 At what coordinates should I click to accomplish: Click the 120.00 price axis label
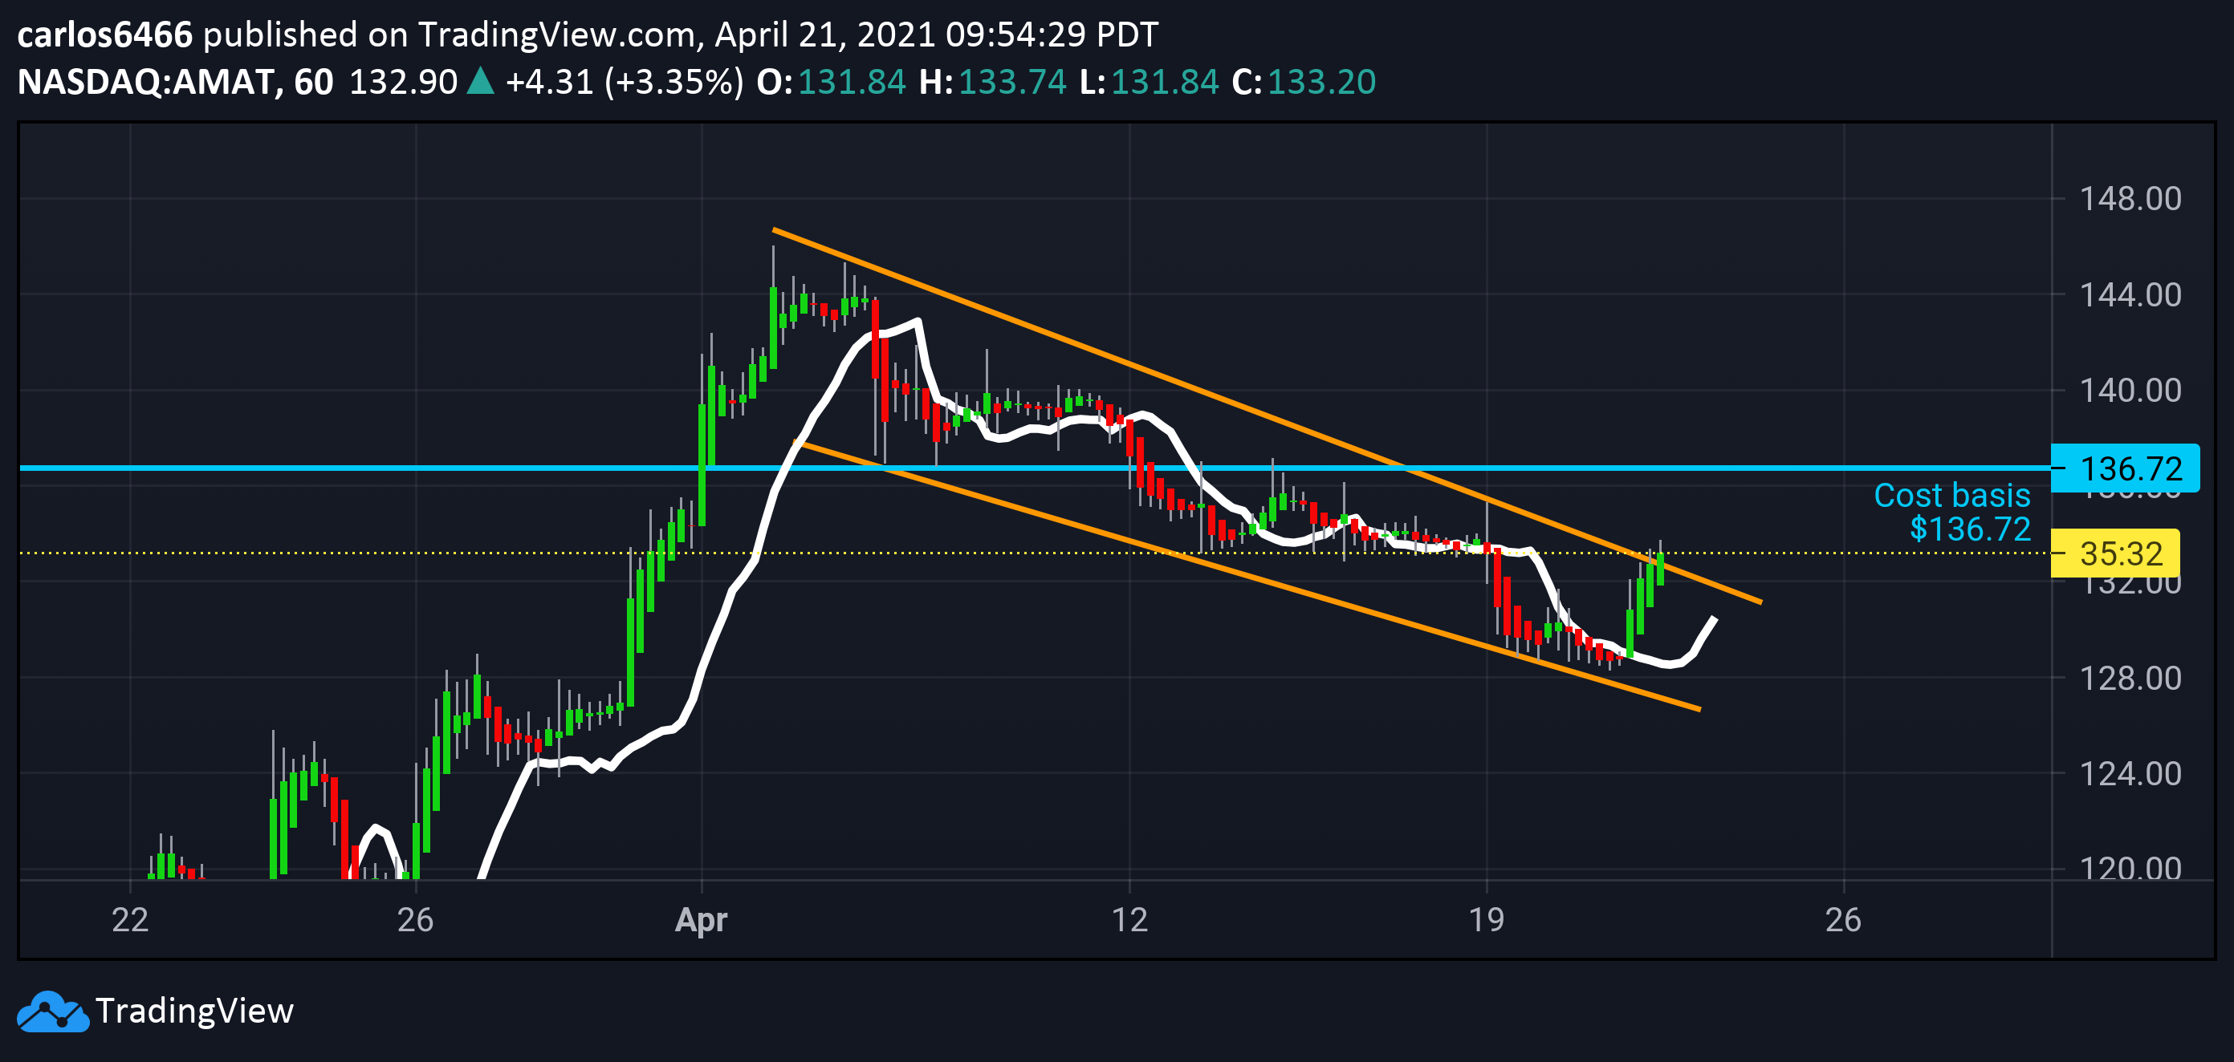pyautogui.click(x=2130, y=868)
